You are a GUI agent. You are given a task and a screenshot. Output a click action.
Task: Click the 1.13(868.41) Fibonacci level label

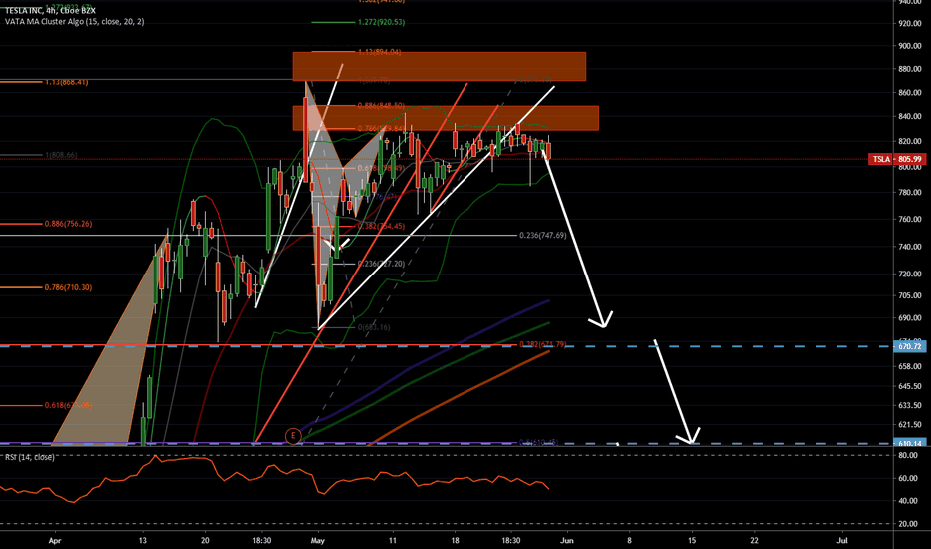pos(67,82)
